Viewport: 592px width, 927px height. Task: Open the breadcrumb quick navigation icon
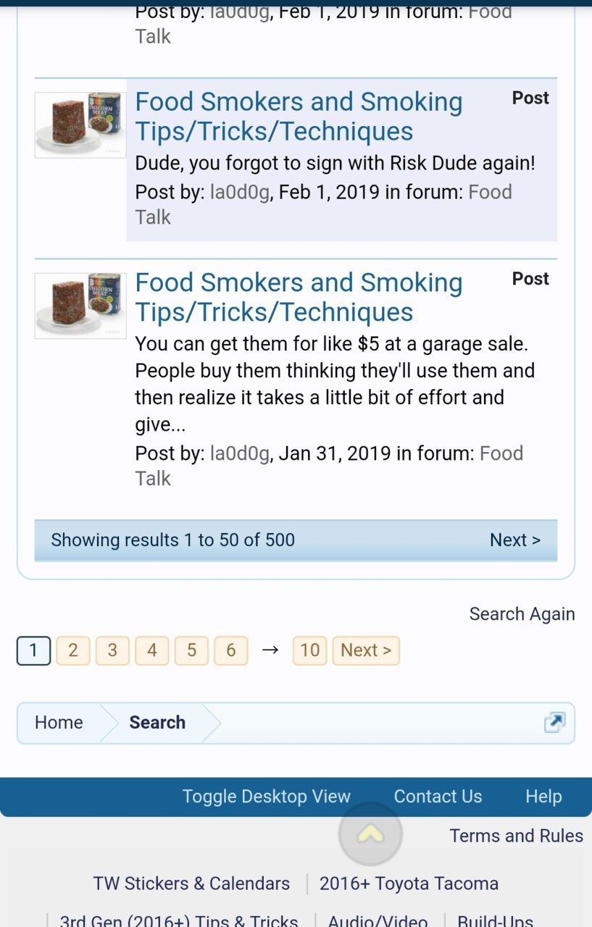(554, 722)
